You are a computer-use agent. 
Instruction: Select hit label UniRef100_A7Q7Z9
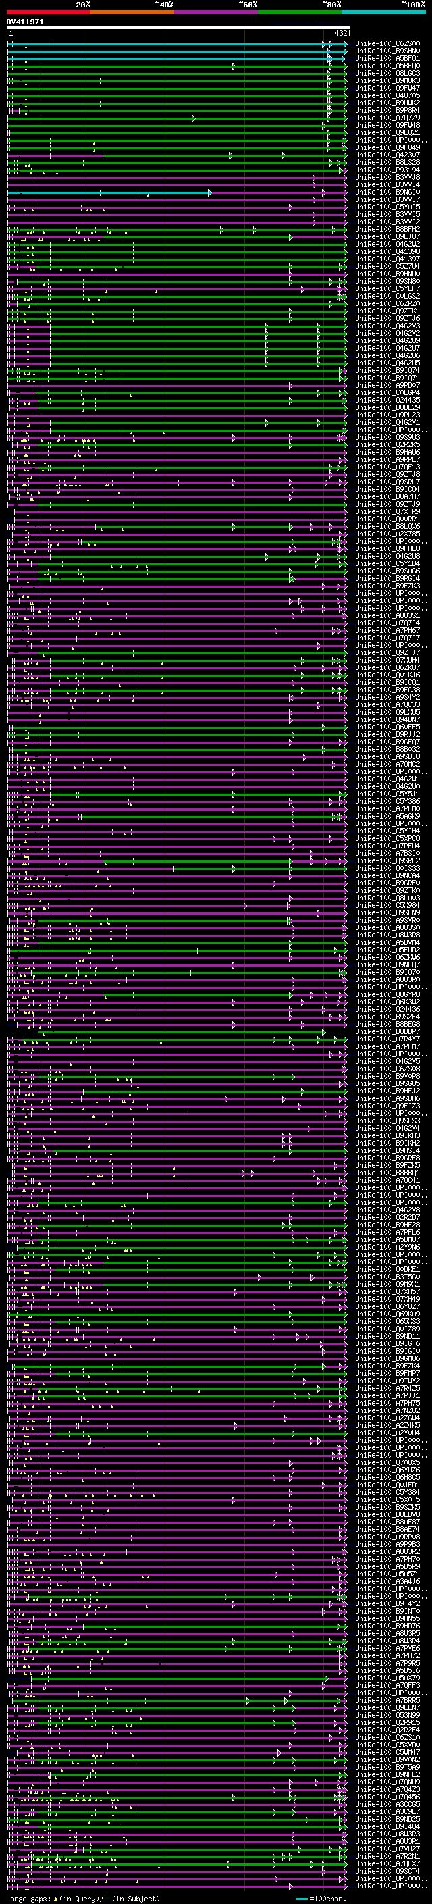click(387, 118)
